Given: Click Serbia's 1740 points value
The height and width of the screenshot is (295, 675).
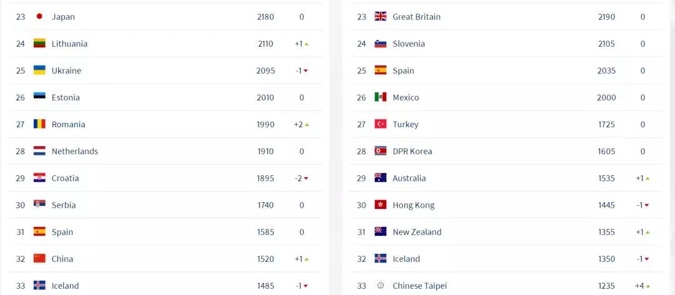Looking at the screenshot, I should [265, 205].
